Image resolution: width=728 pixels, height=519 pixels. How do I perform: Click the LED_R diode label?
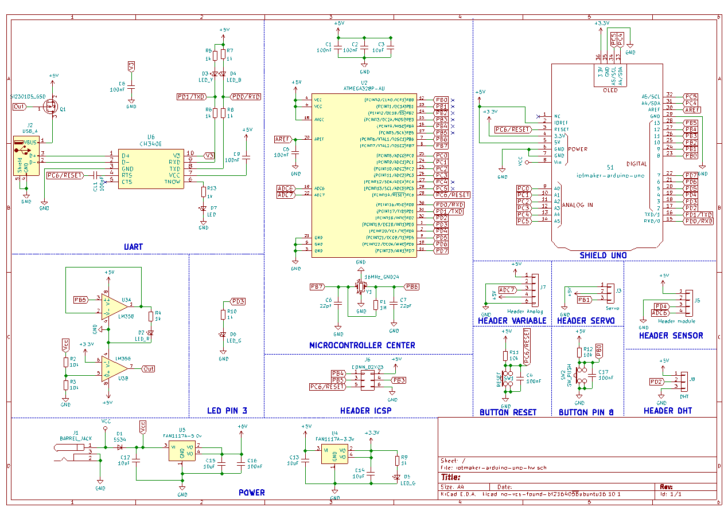142,339
